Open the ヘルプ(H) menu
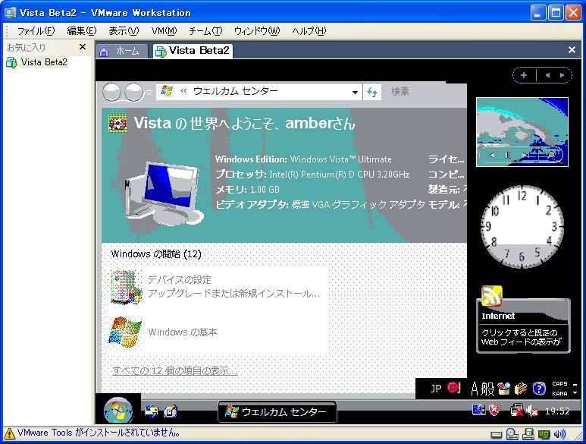The width and height of the screenshot is (586, 444). pyautogui.click(x=309, y=31)
